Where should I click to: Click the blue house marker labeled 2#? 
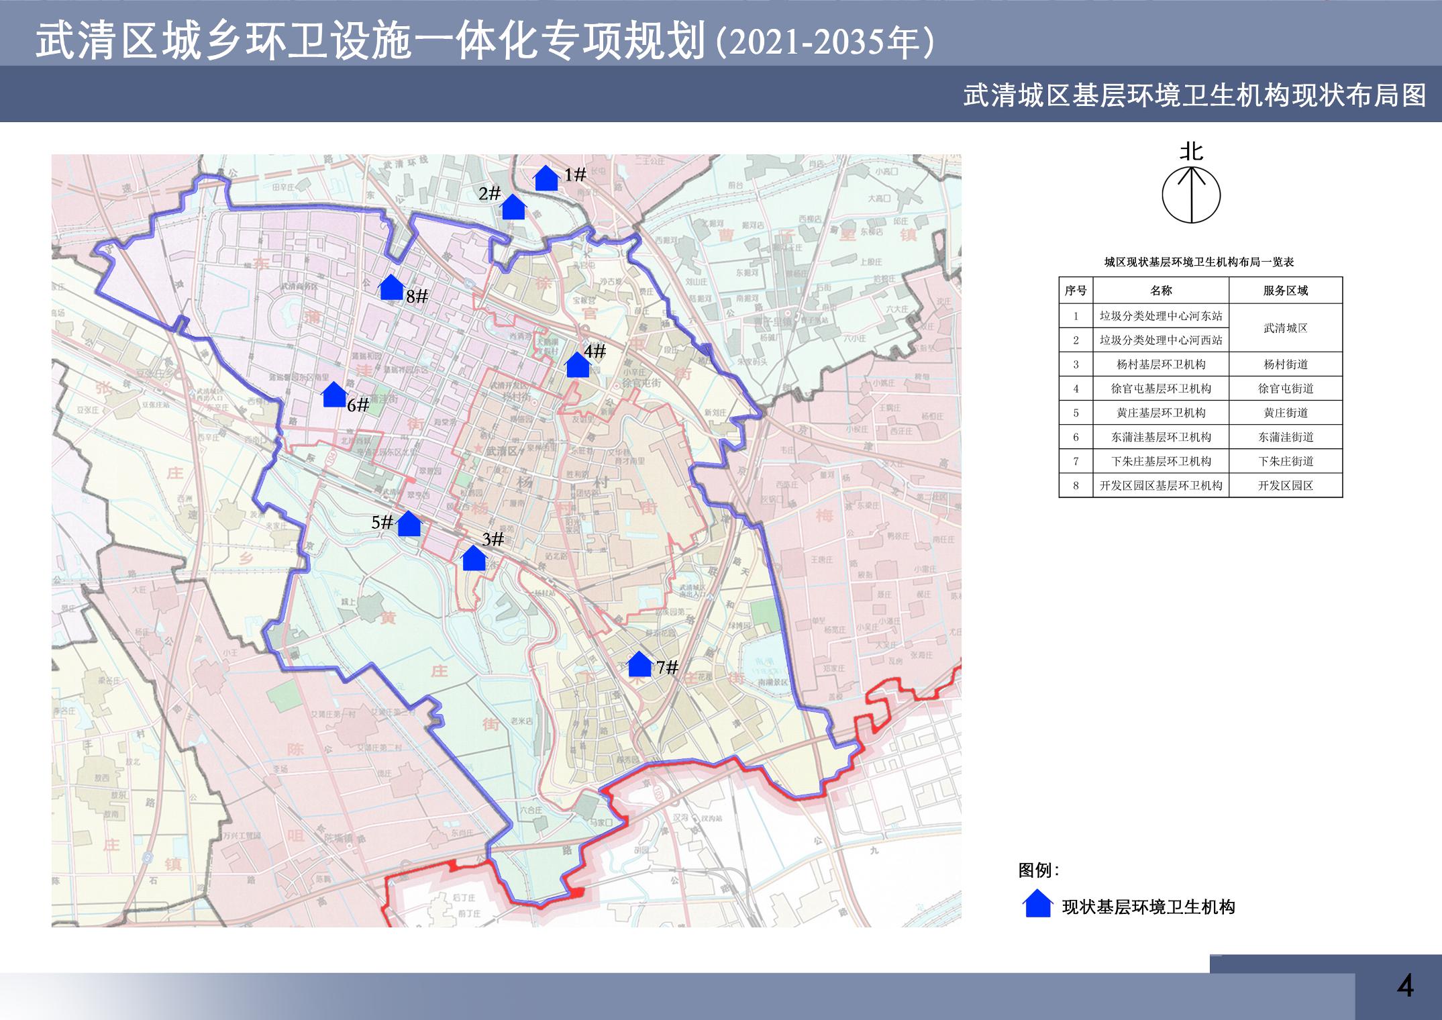(x=514, y=207)
